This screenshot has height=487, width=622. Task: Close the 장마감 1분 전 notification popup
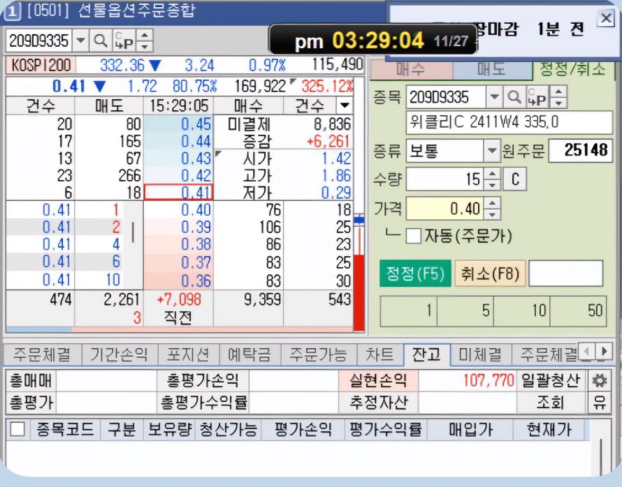click(605, 18)
